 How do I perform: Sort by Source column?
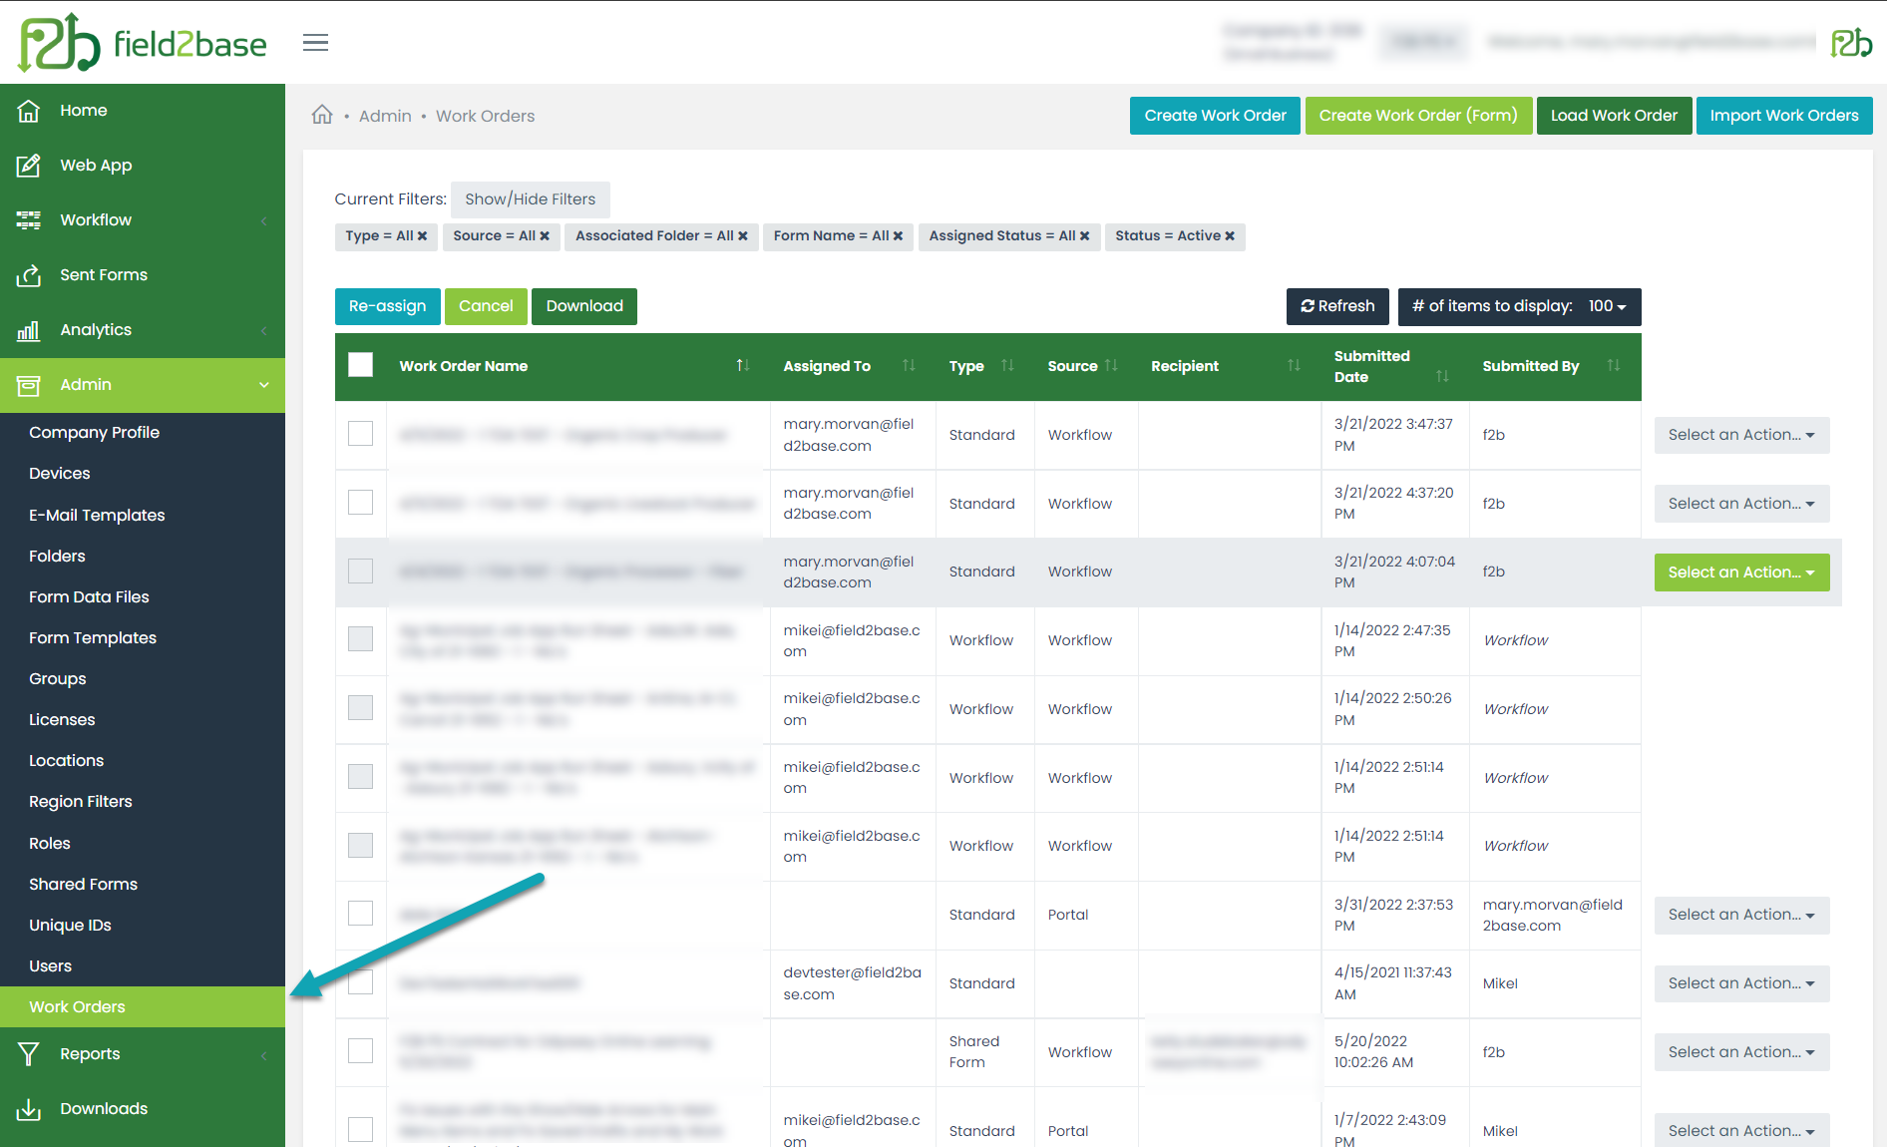pyautogui.click(x=1111, y=366)
